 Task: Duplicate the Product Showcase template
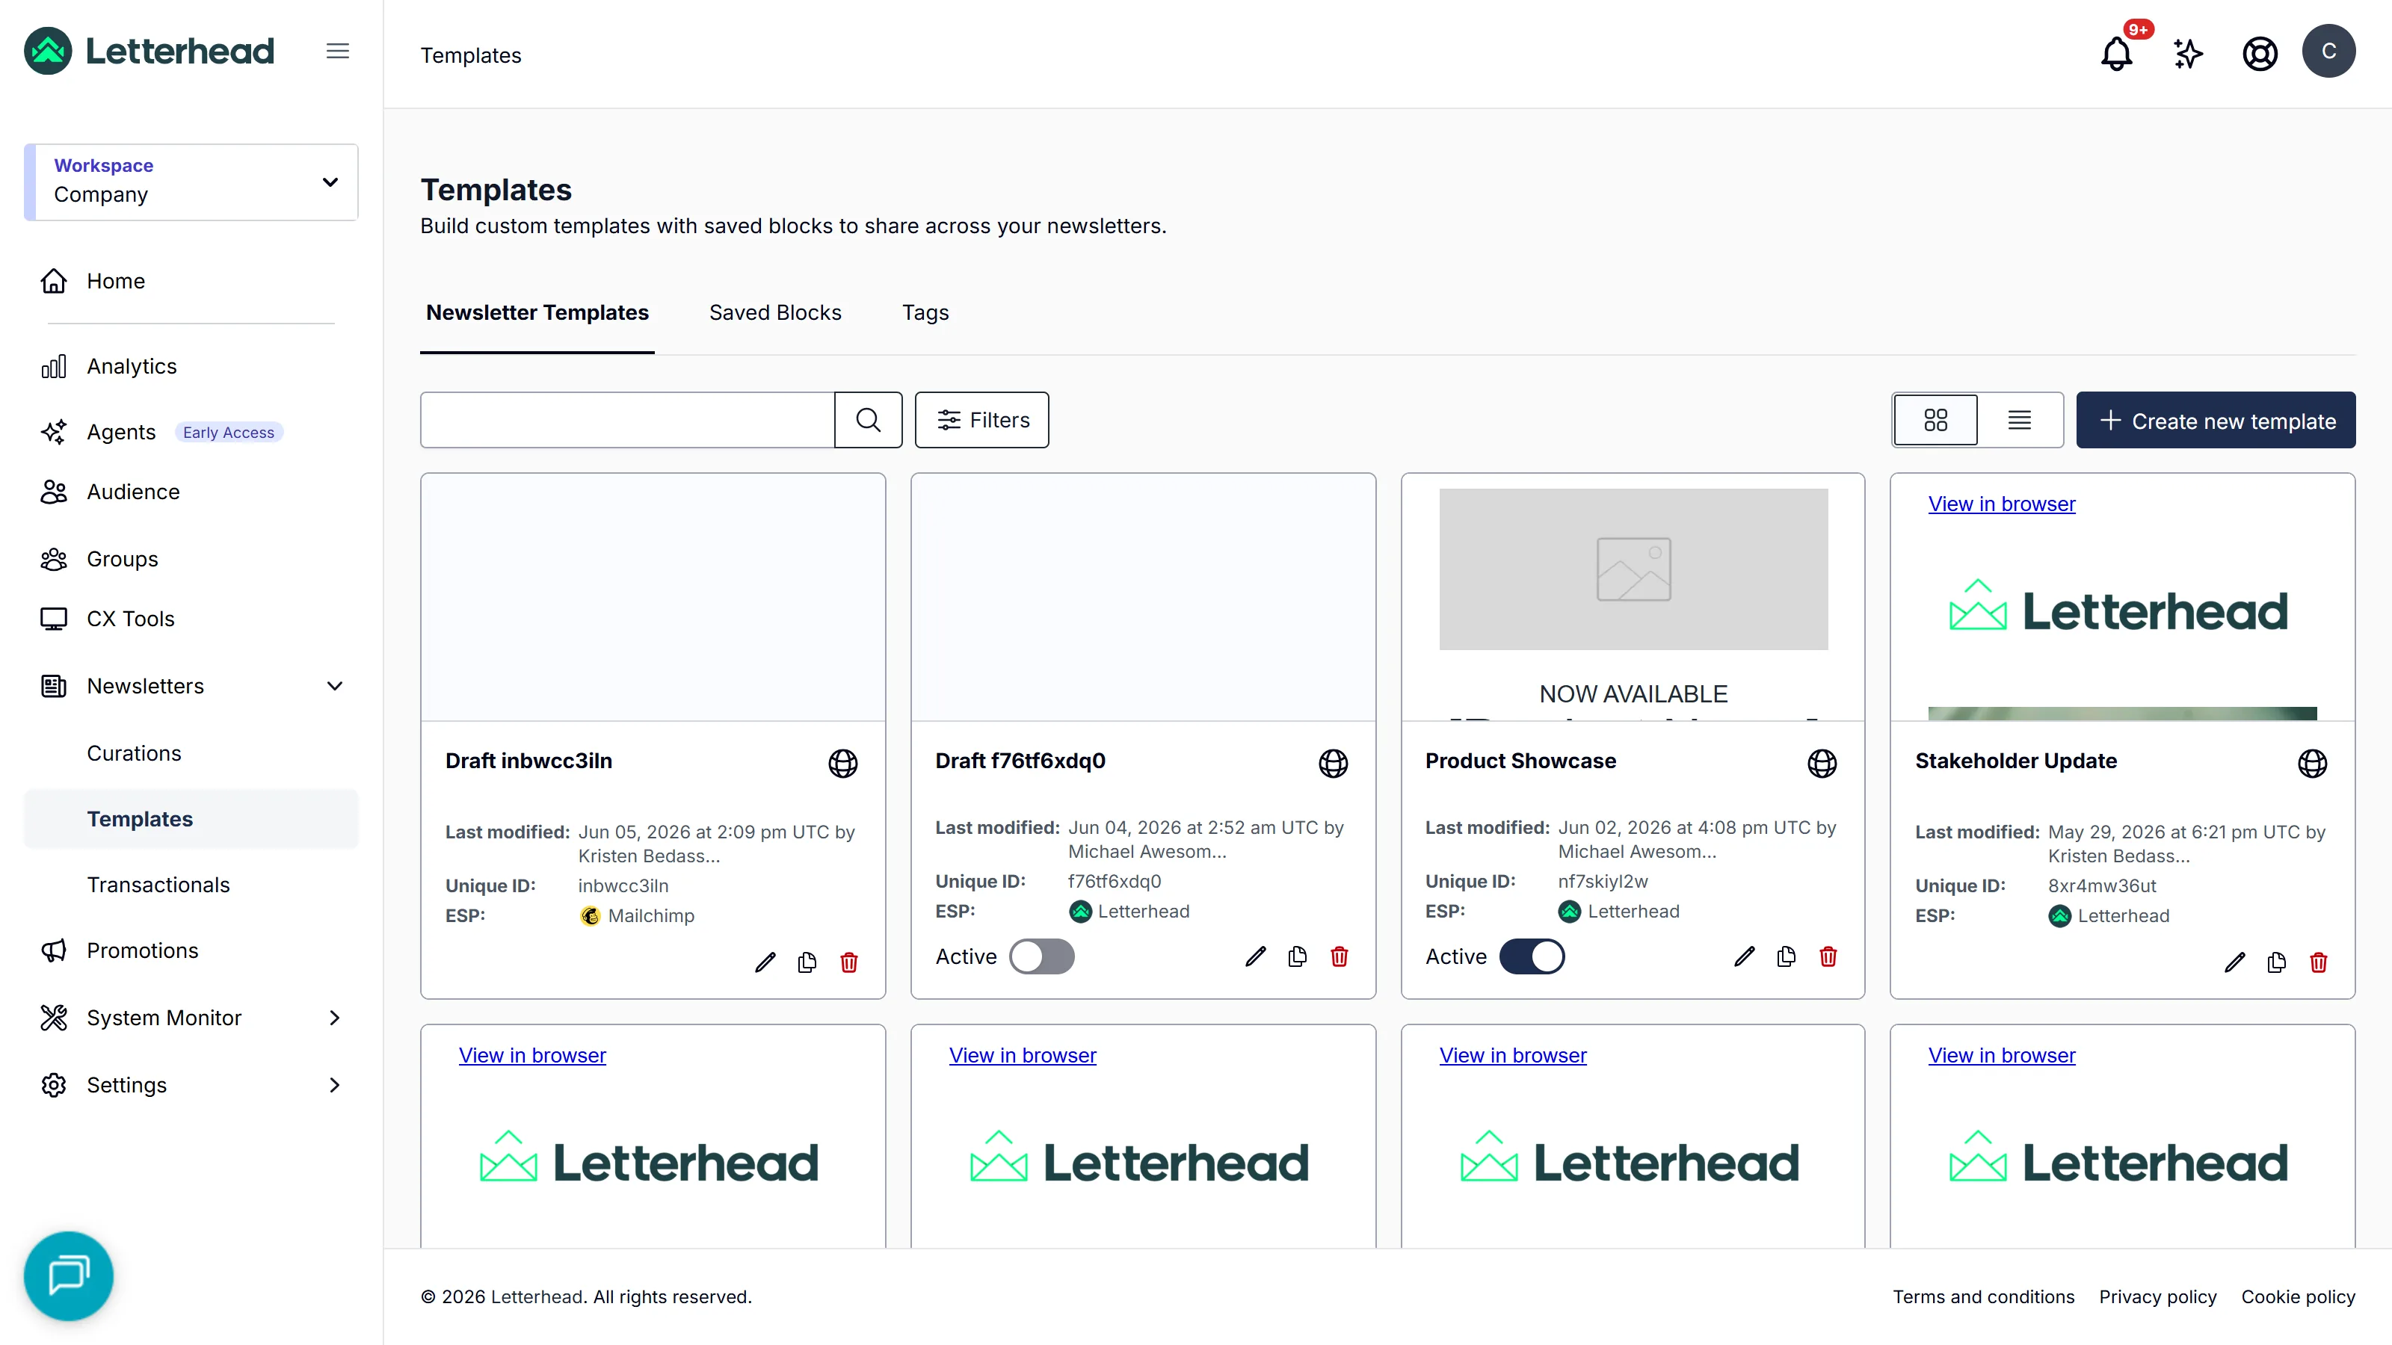(1787, 956)
